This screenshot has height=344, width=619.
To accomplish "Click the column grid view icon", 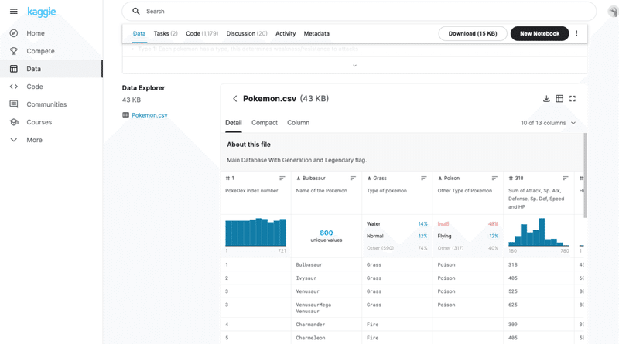I will (x=559, y=99).
